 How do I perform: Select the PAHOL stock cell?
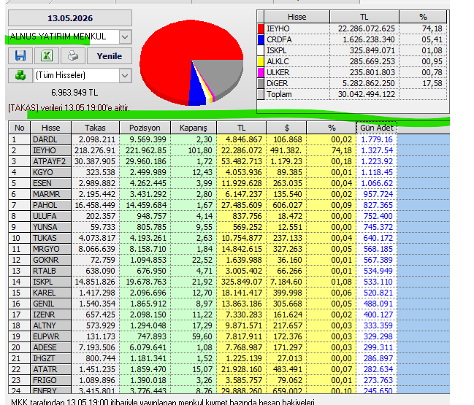coord(51,205)
